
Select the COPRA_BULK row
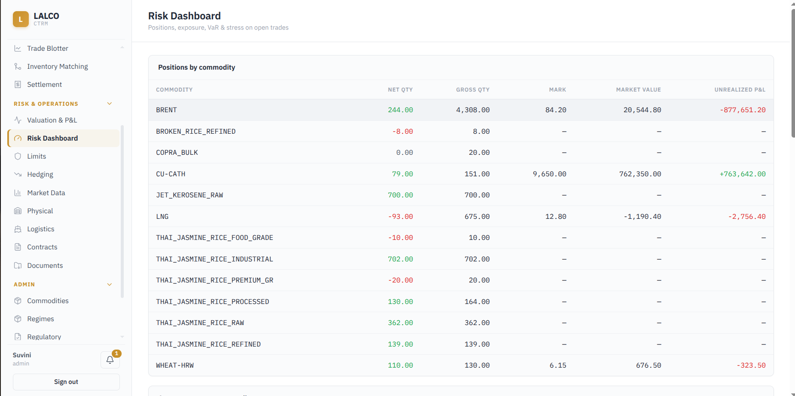point(461,153)
